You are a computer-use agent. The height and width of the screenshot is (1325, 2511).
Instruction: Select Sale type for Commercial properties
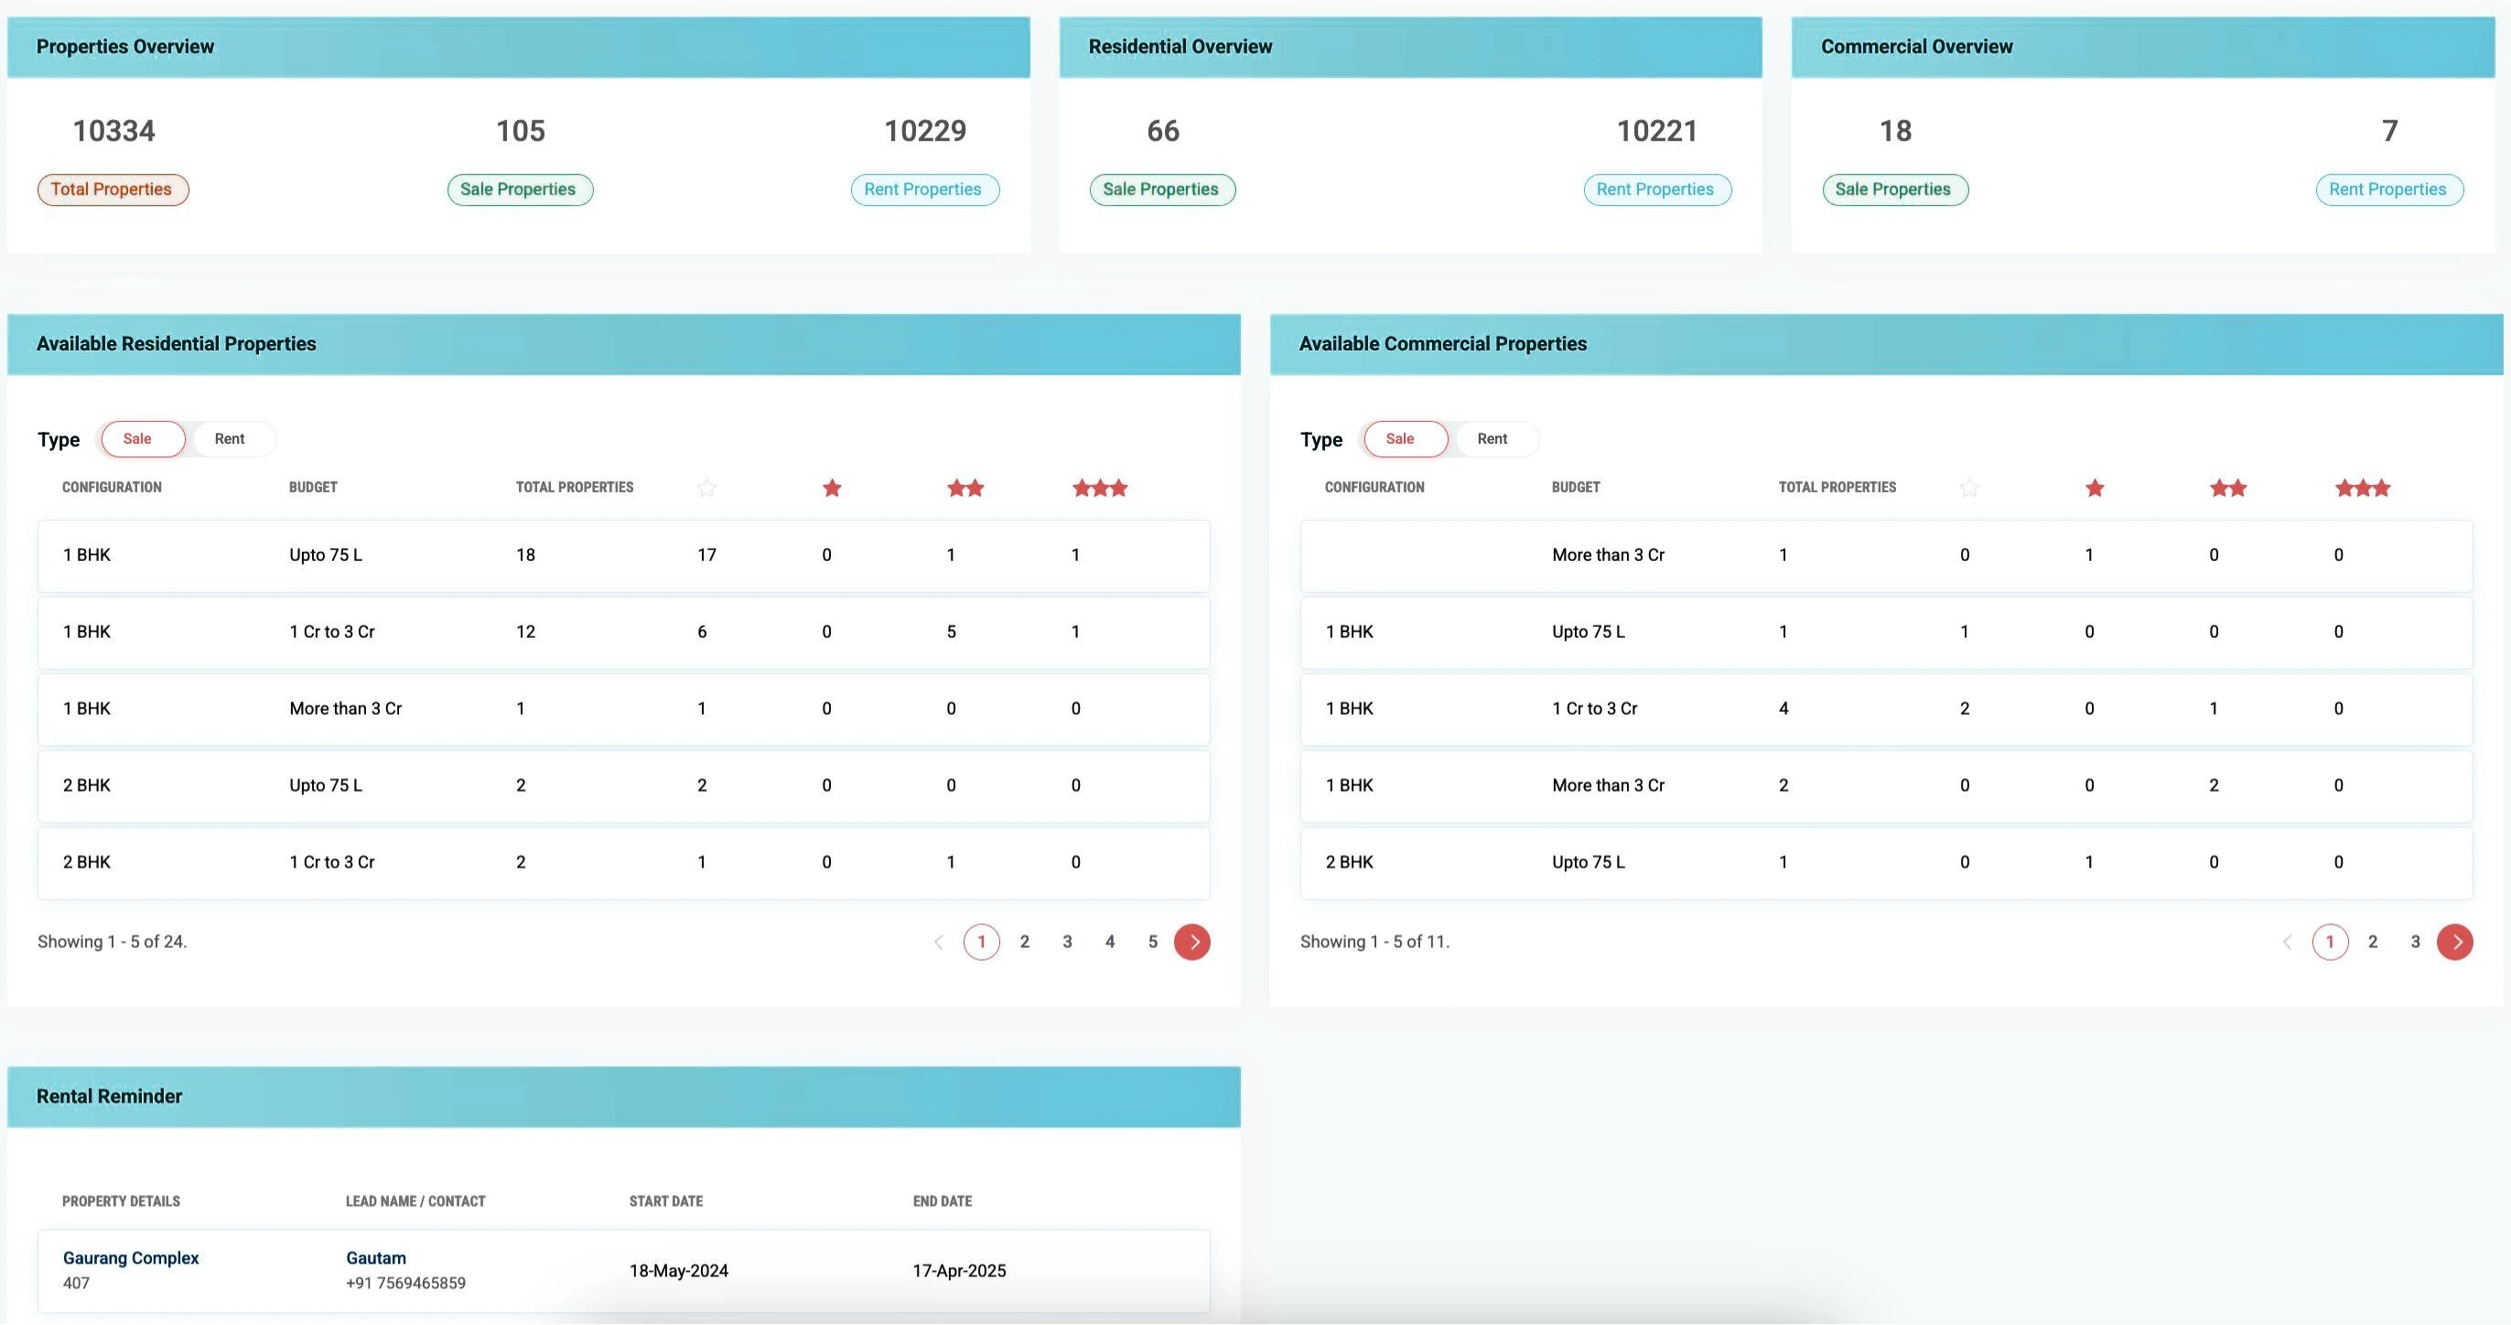(x=1405, y=438)
